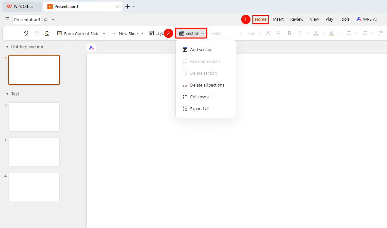387x228 pixels.
Task: Choose Expand all in Section menu
Action: (206, 109)
